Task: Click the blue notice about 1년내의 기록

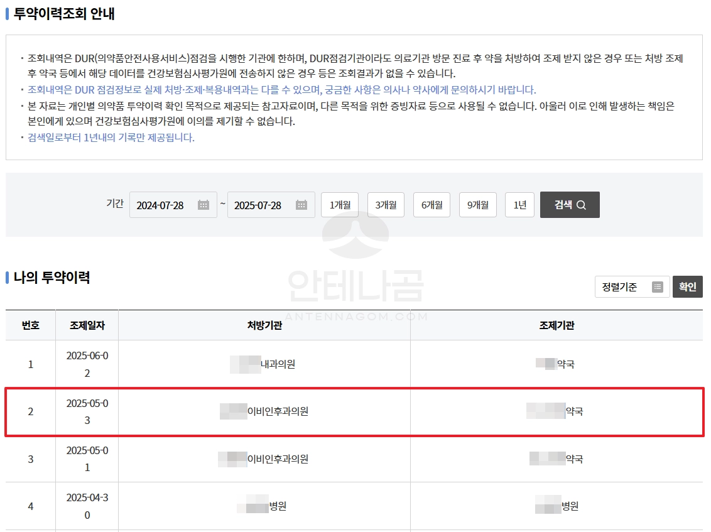Action: coord(111,138)
